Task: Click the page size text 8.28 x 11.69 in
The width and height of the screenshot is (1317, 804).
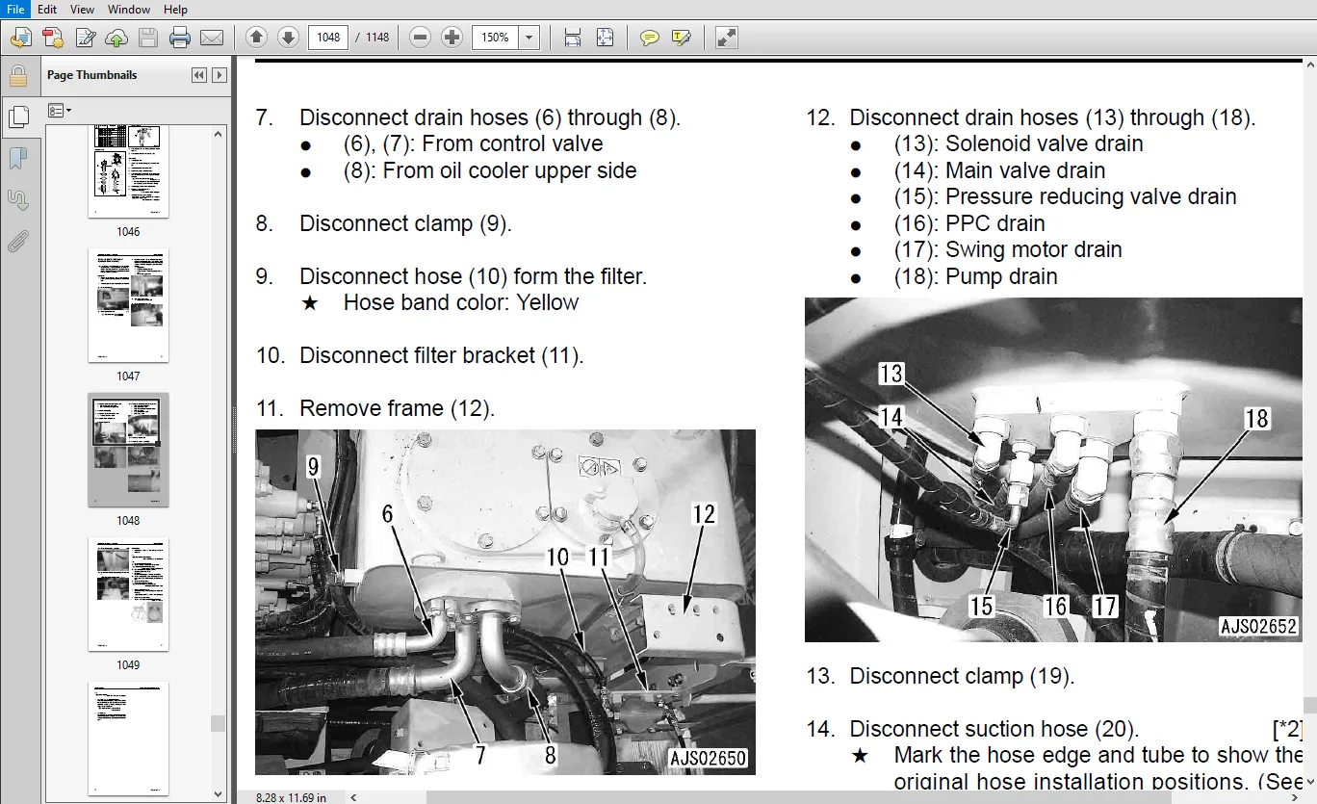Action: (x=292, y=797)
